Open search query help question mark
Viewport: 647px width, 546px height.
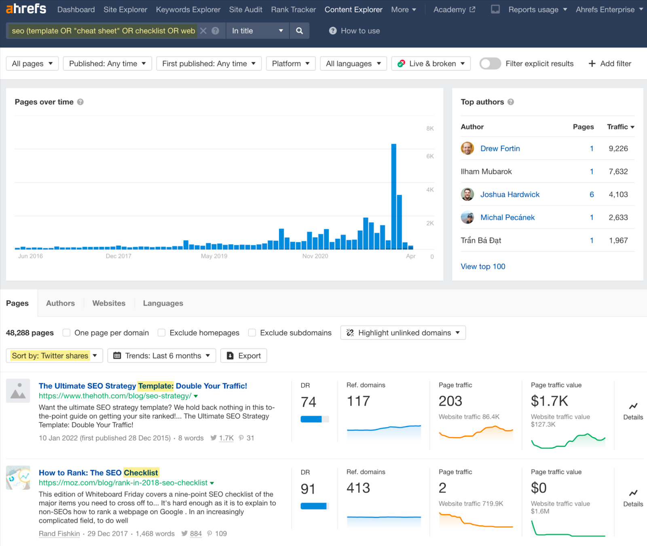[x=216, y=31]
